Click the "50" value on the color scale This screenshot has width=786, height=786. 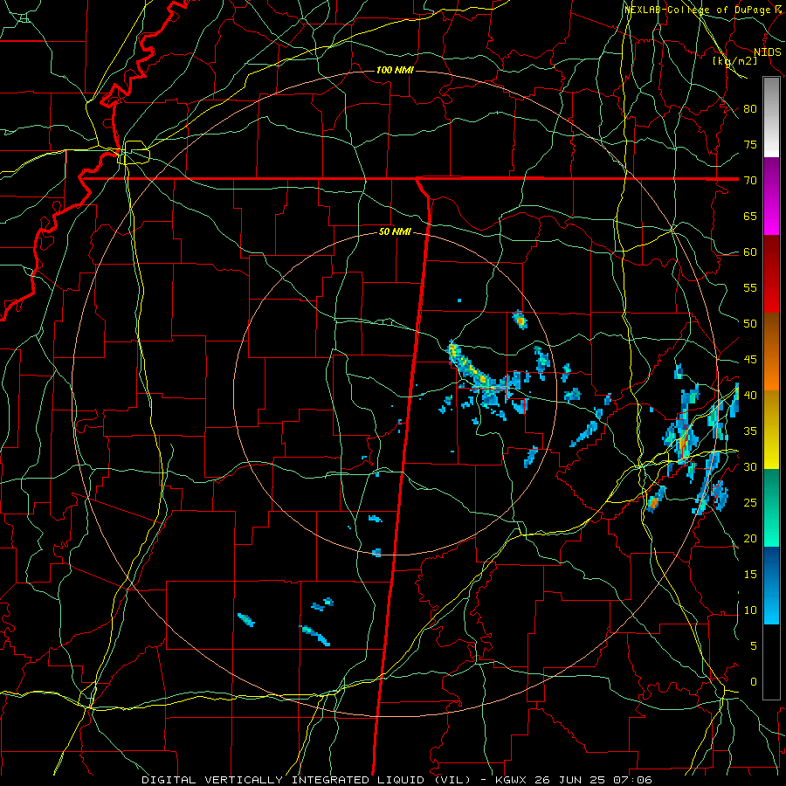(750, 324)
